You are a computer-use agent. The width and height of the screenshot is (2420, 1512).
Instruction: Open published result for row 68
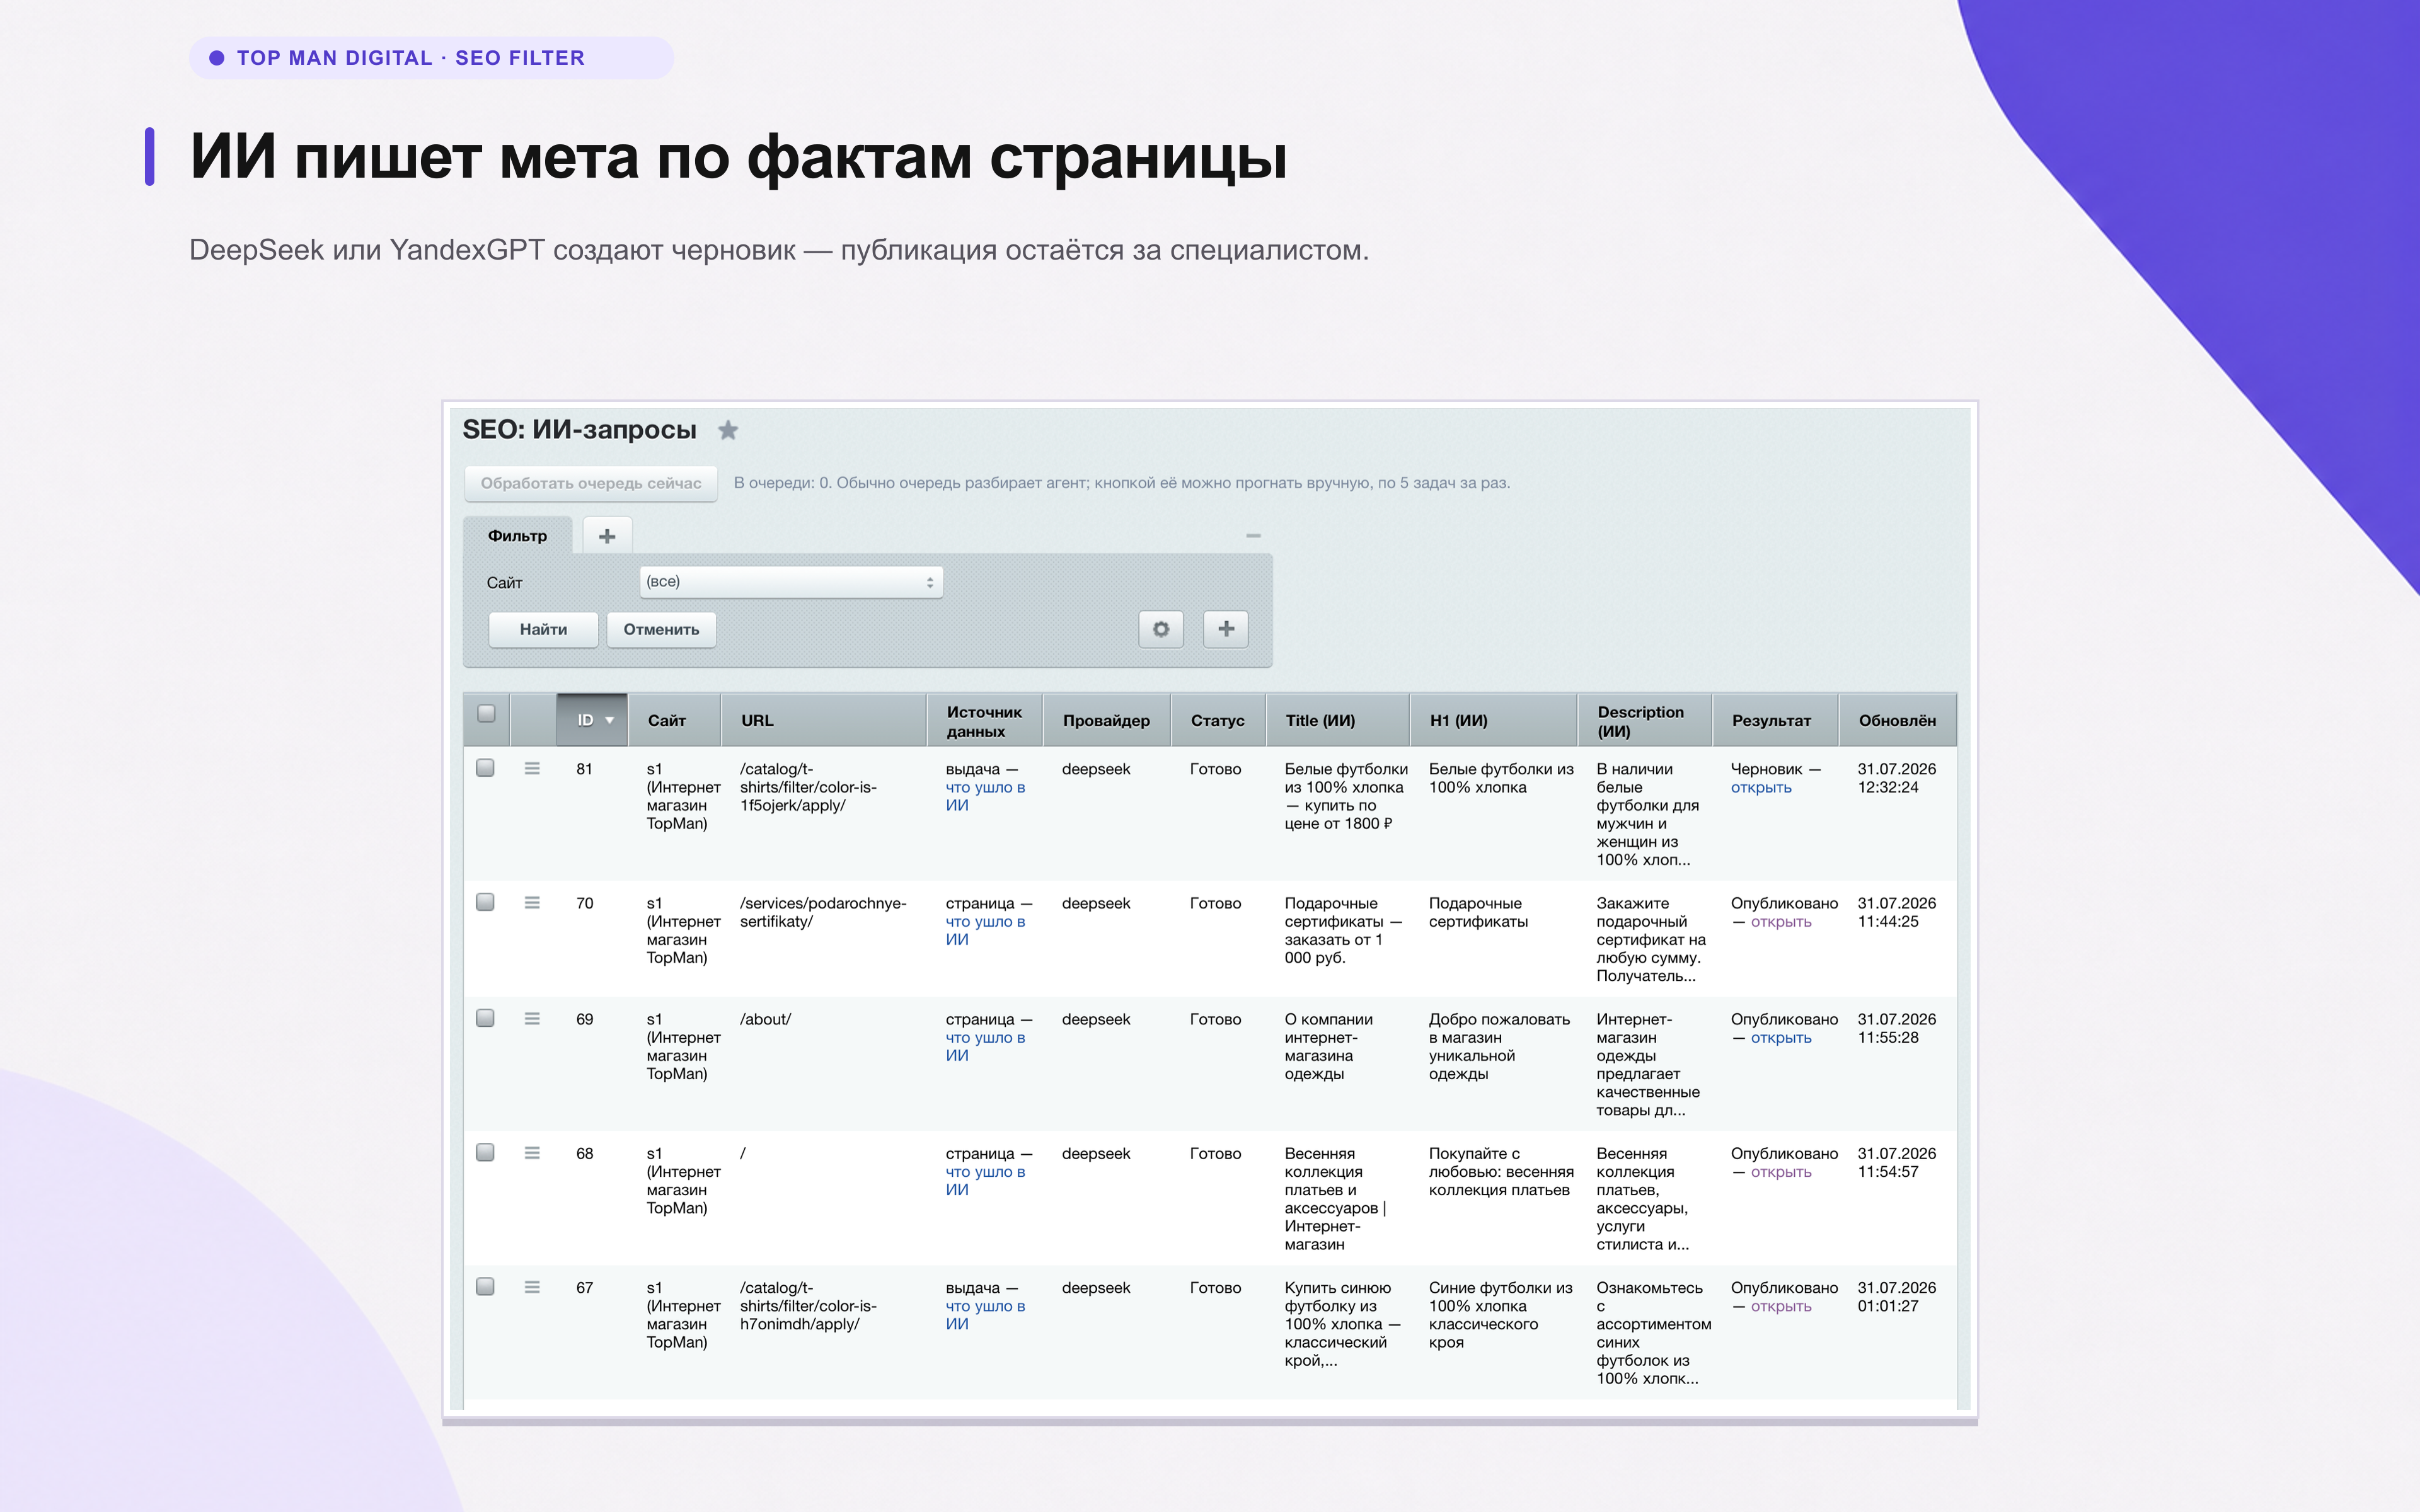pyautogui.click(x=1781, y=1172)
